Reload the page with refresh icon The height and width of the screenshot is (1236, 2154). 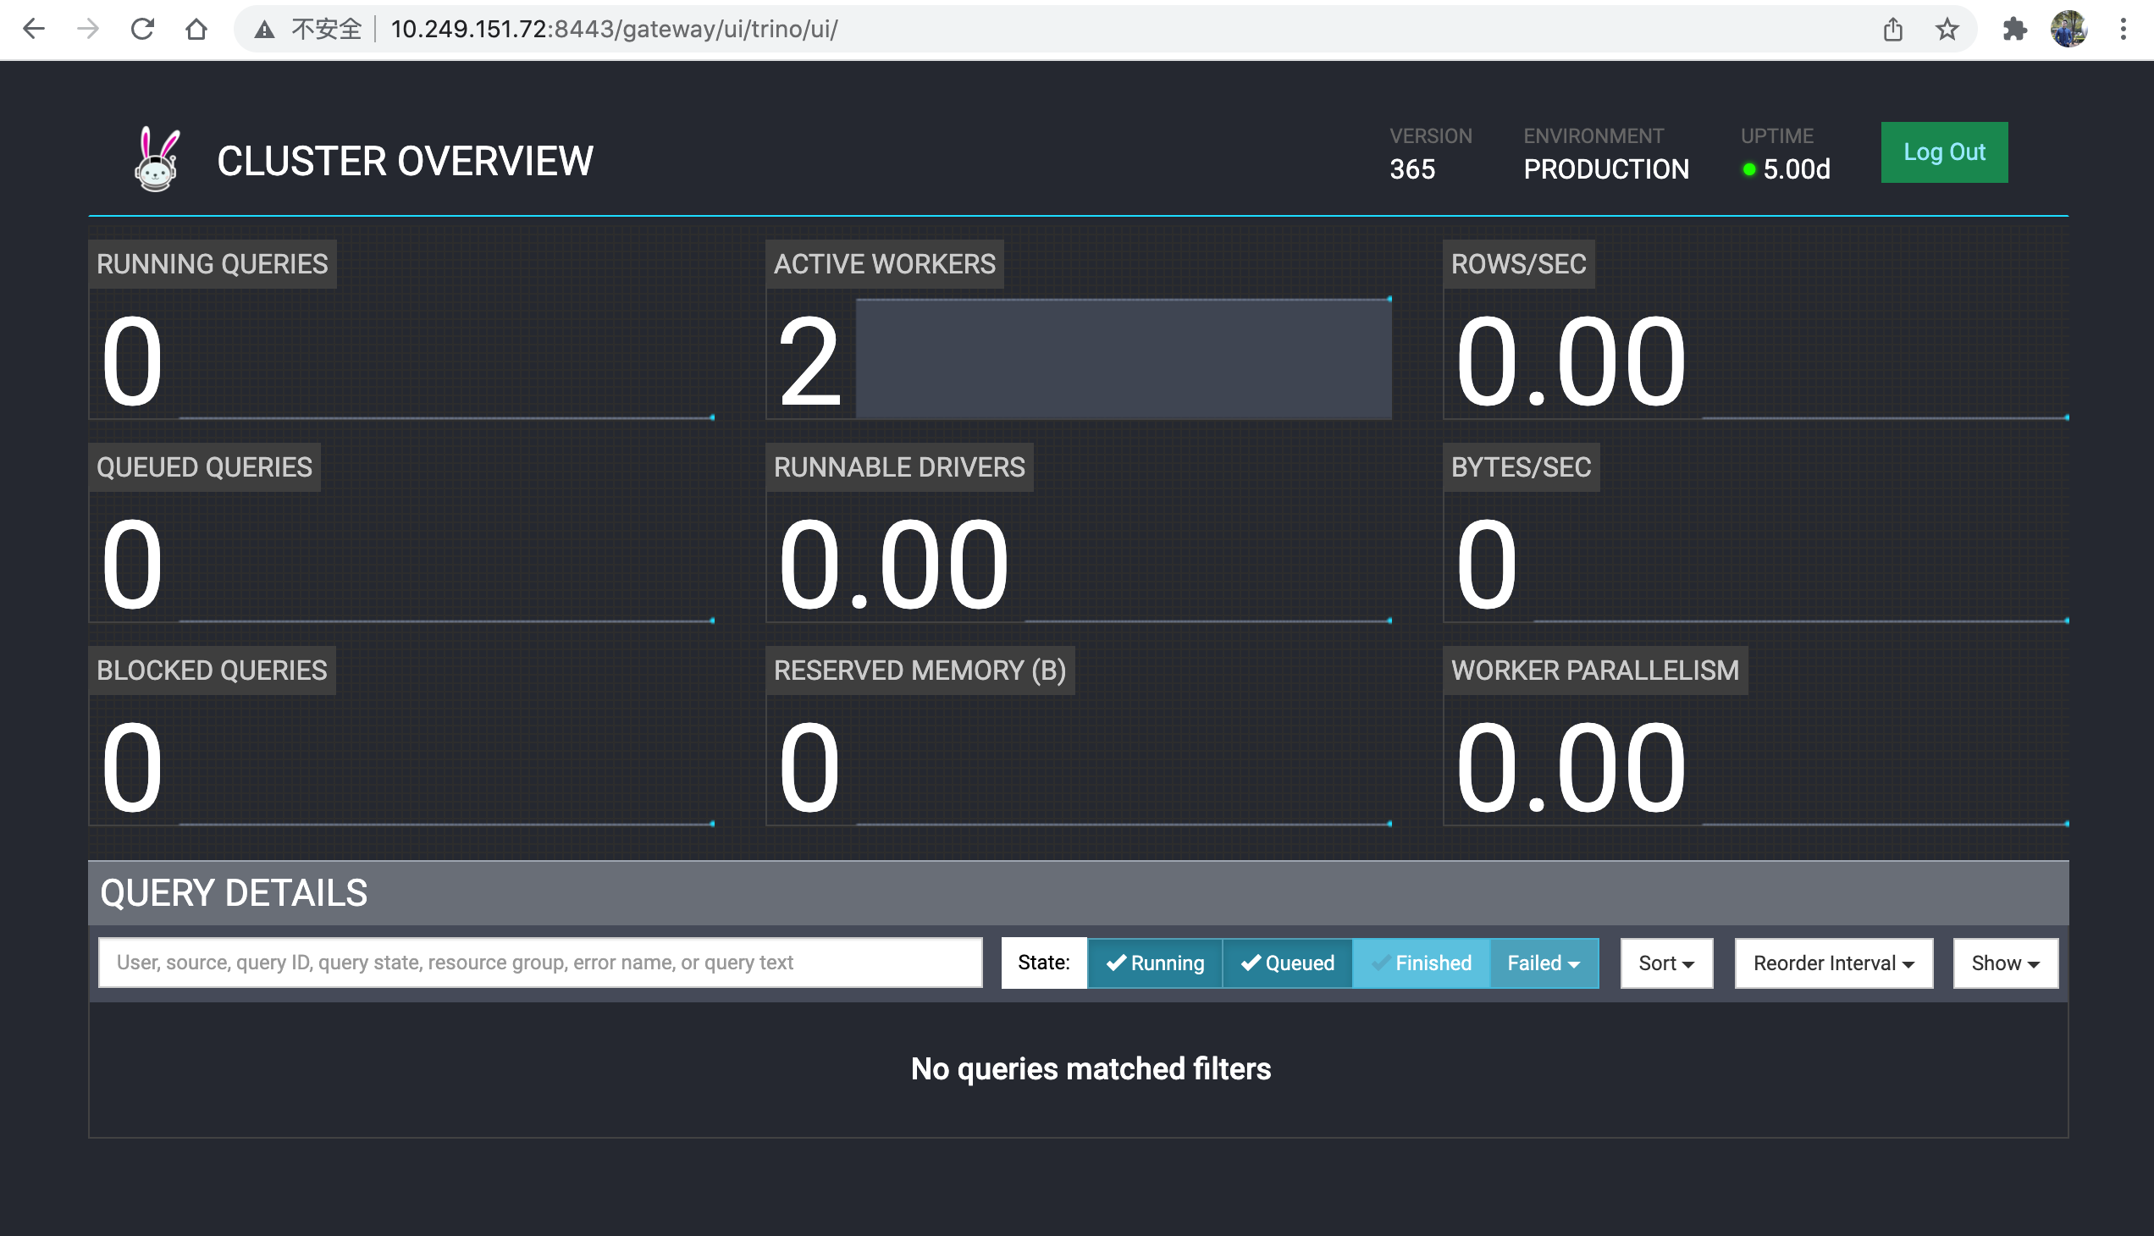tap(142, 29)
